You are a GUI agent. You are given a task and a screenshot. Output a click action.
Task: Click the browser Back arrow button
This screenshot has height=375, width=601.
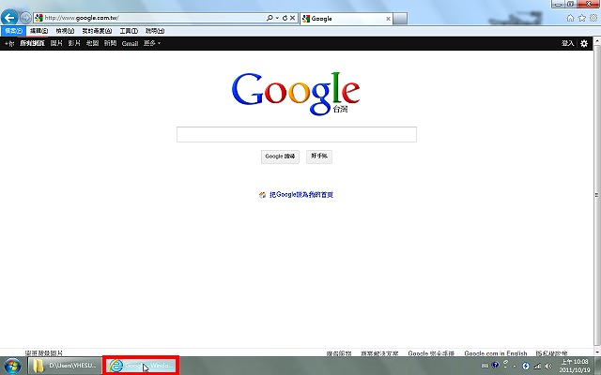pos(9,17)
